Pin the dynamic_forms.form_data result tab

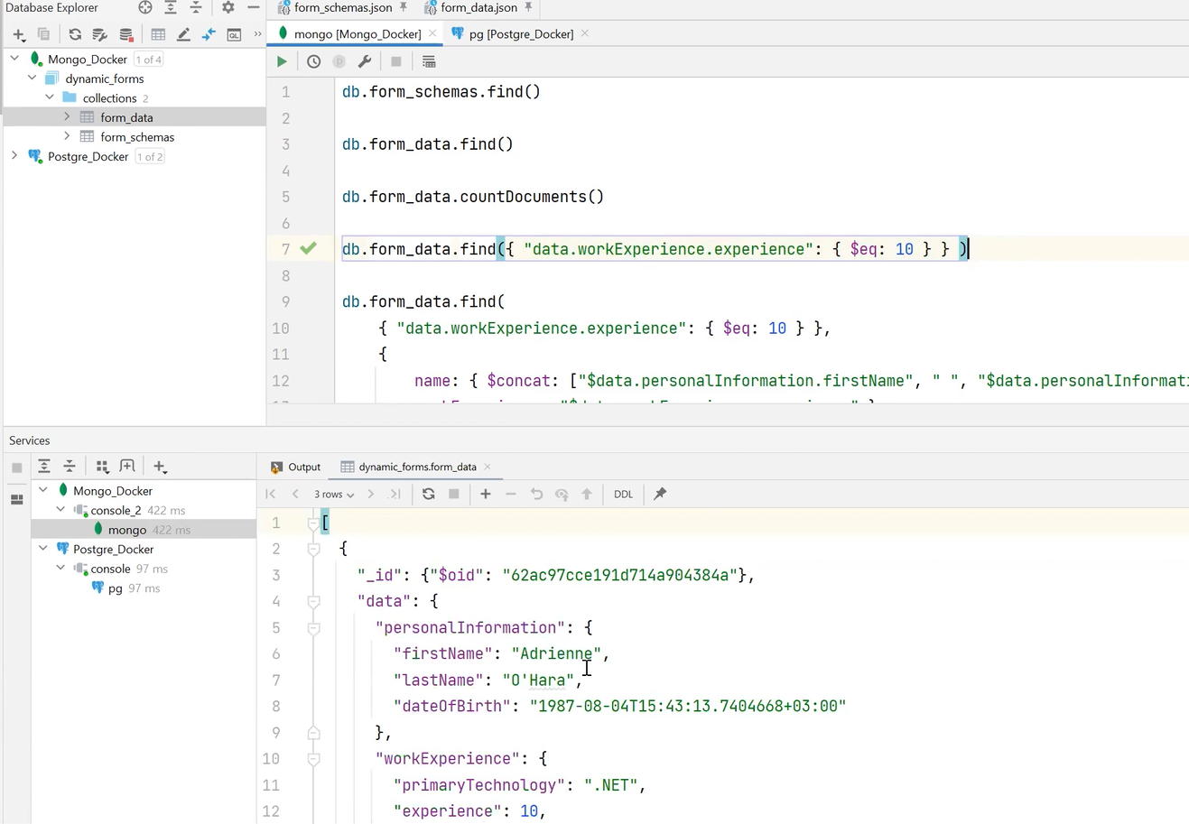[659, 494]
